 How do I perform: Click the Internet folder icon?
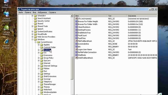tap(41, 63)
